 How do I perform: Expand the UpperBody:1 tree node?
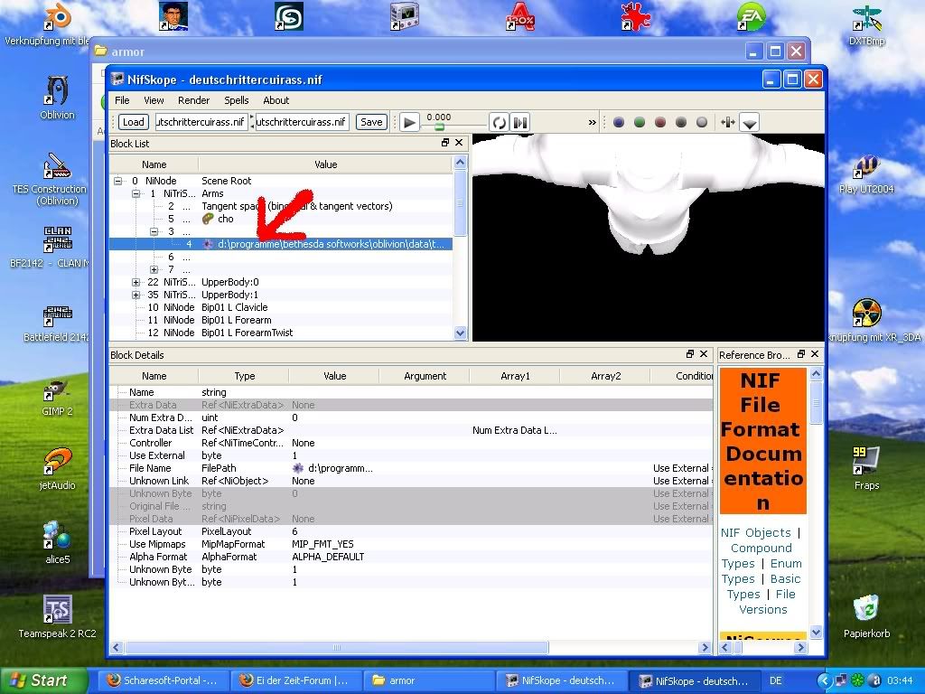pos(135,295)
